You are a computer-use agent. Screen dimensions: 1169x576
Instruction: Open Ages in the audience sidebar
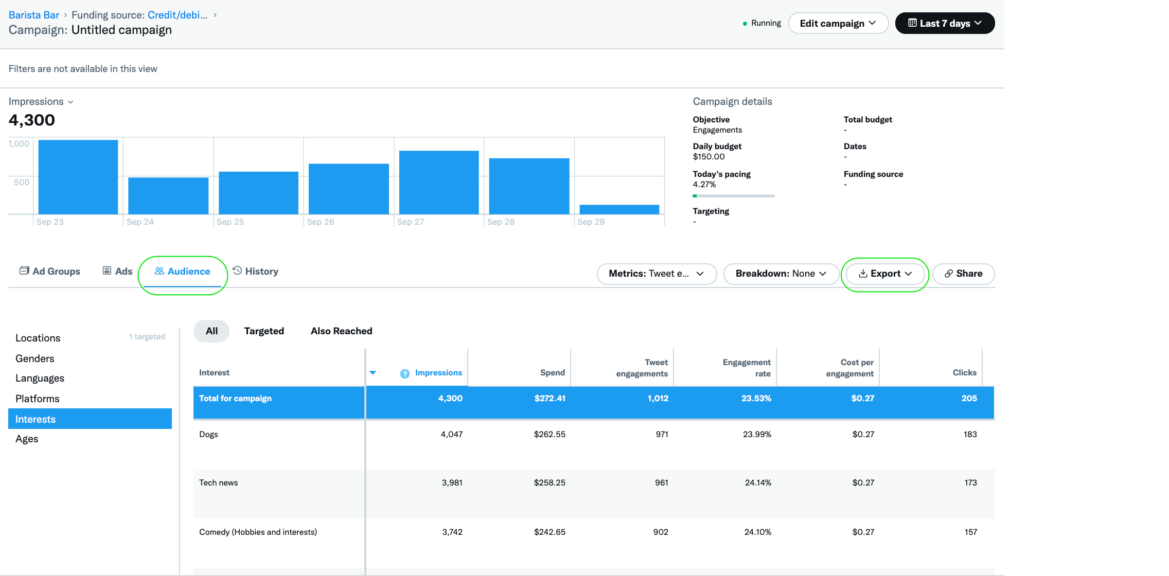27,439
